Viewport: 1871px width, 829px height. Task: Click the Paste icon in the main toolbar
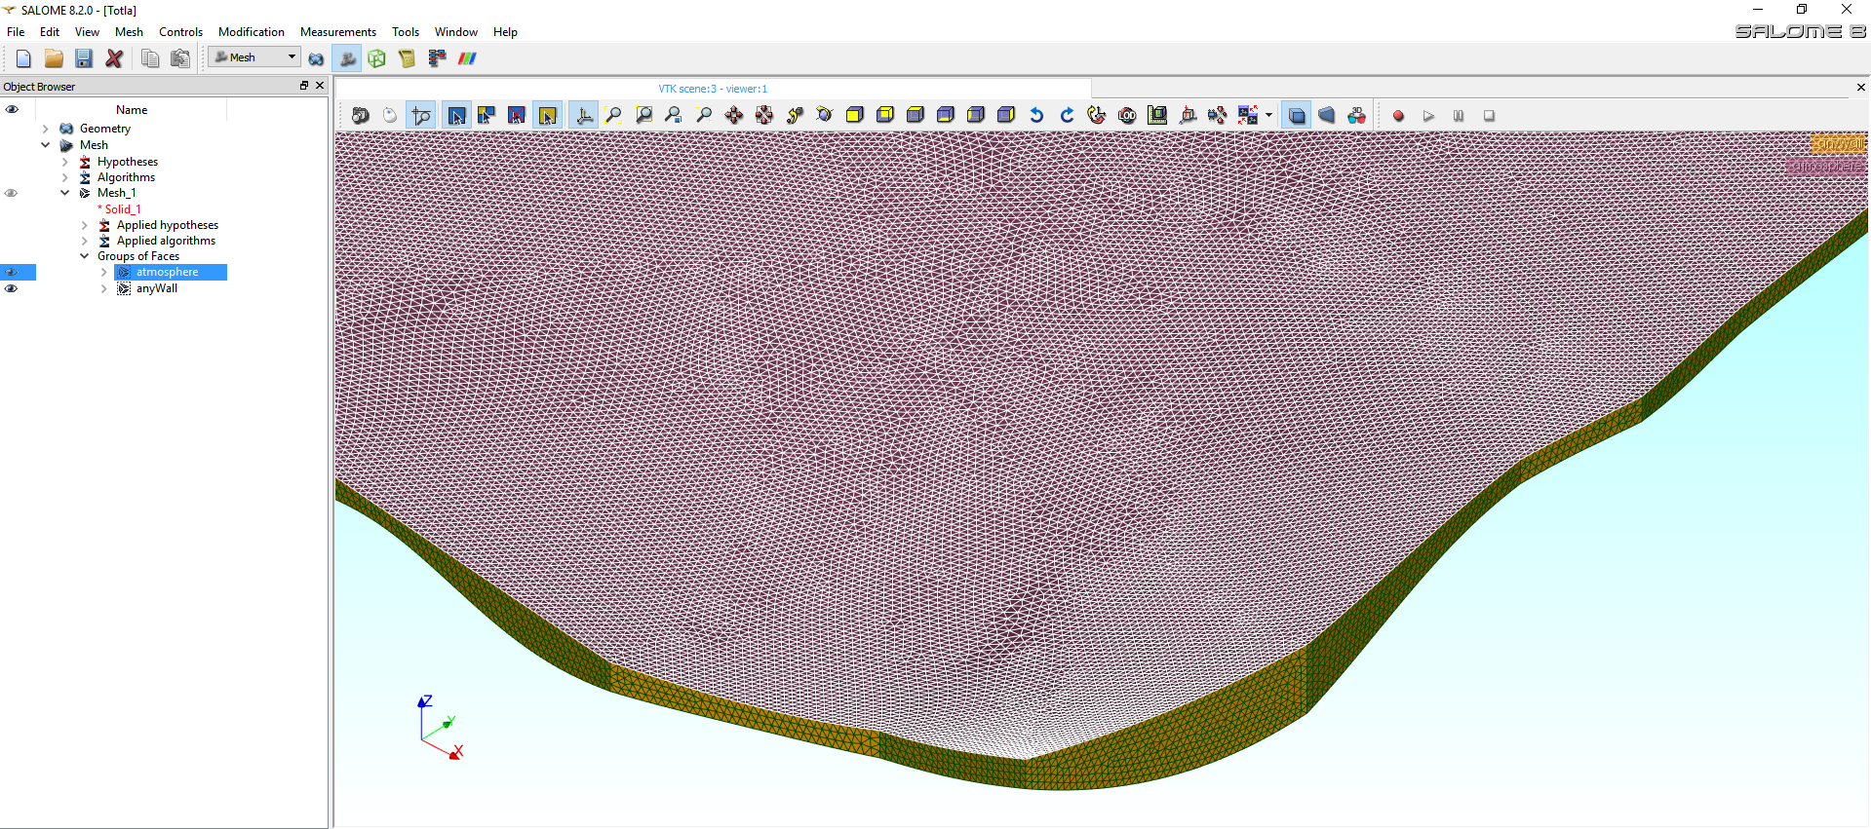click(x=180, y=58)
